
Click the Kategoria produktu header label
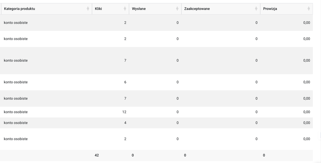tap(20, 9)
